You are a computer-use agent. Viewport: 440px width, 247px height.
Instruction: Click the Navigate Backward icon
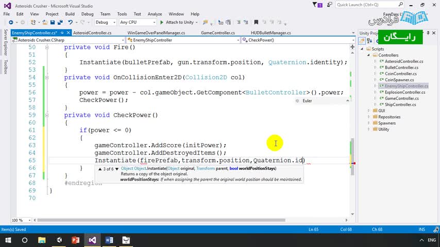(x=11, y=22)
